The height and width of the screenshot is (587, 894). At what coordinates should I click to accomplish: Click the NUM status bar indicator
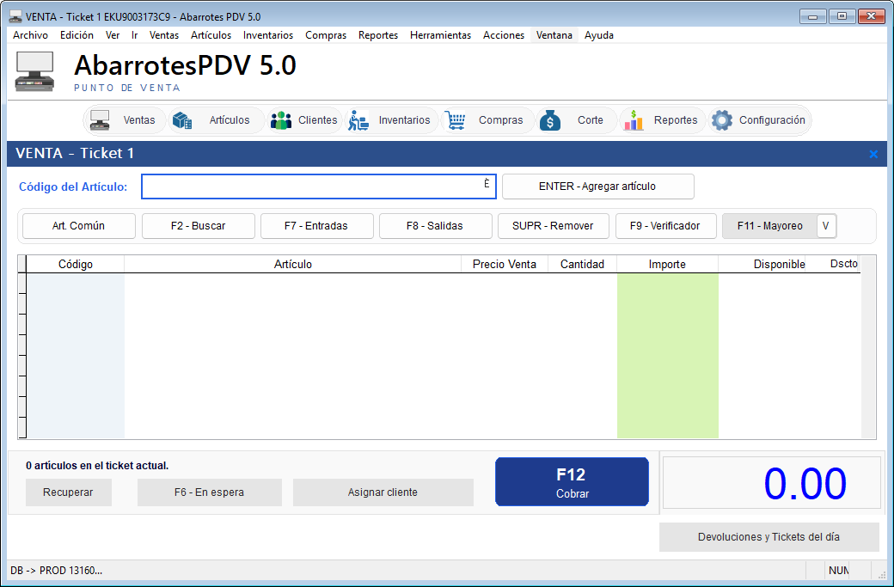point(838,571)
